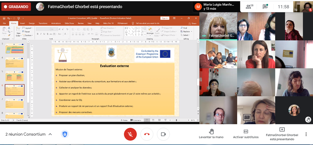This screenshot has width=313, height=145.
Task: Open the Slide Show ribbon tab
Action: click(x=69, y=23)
